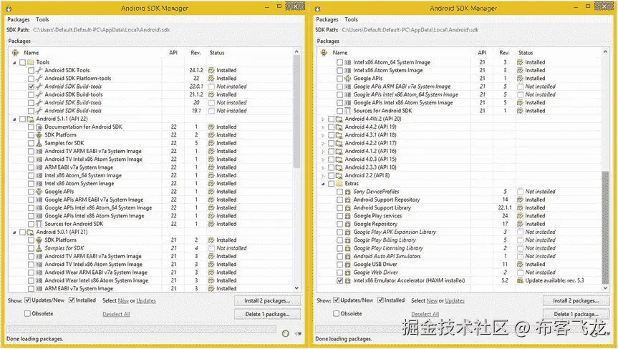
Task: Click Install 2 packages in the right window
Action: (576, 300)
